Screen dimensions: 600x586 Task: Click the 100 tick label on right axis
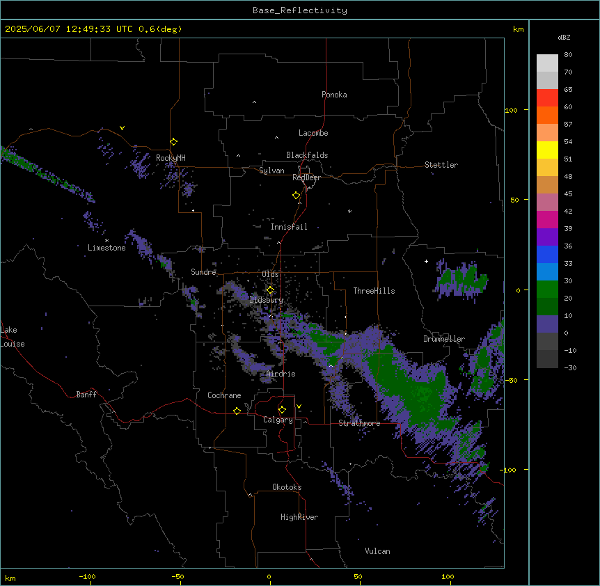[511, 111]
